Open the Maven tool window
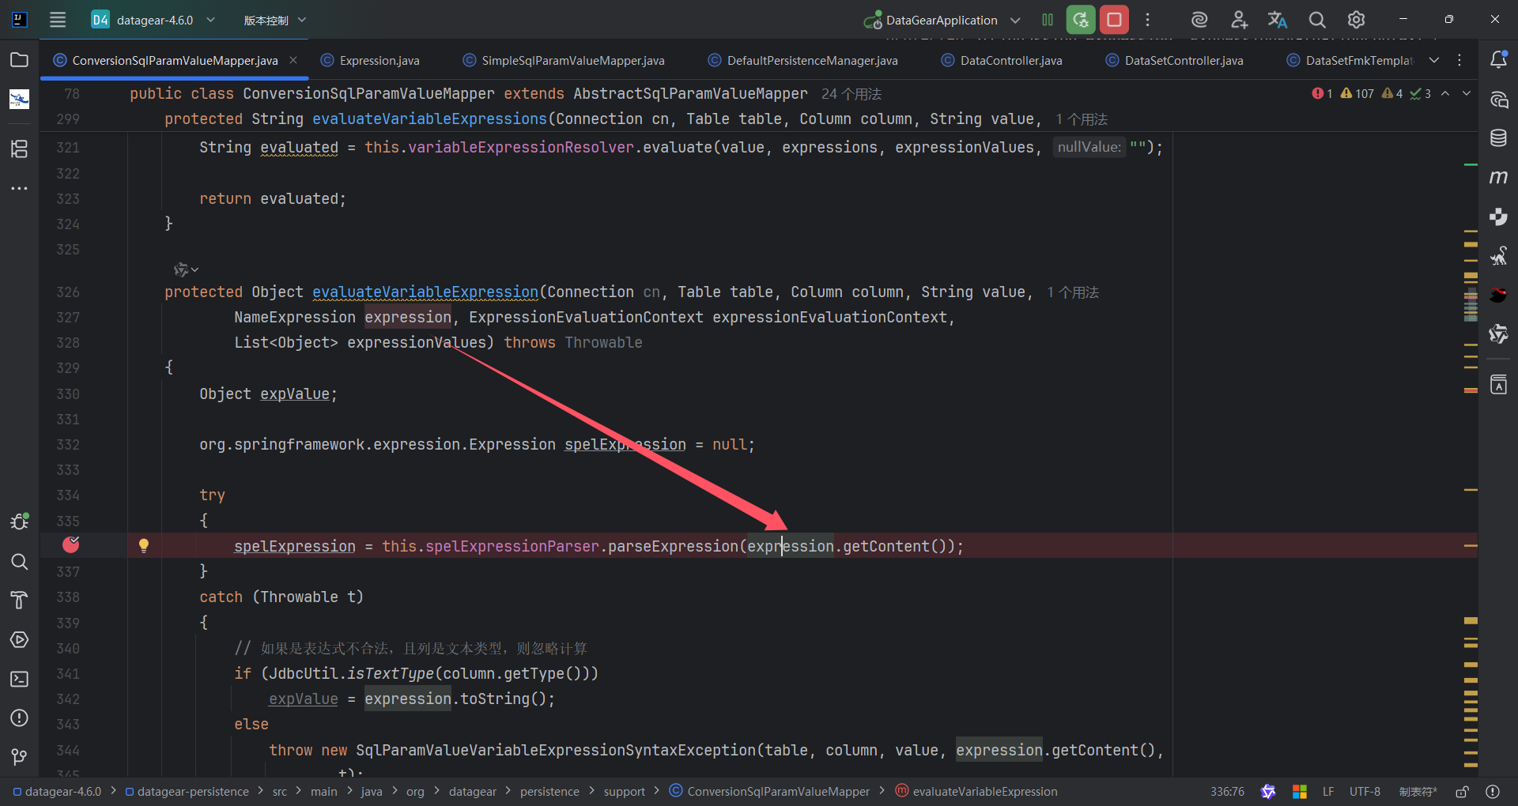Image resolution: width=1518 pixels, height=806 pixels. (x=1498, y=177)
